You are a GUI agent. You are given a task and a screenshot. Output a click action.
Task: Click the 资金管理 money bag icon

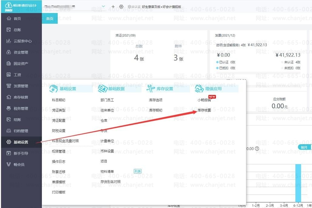pyautogui.click(x=9, y=52)
